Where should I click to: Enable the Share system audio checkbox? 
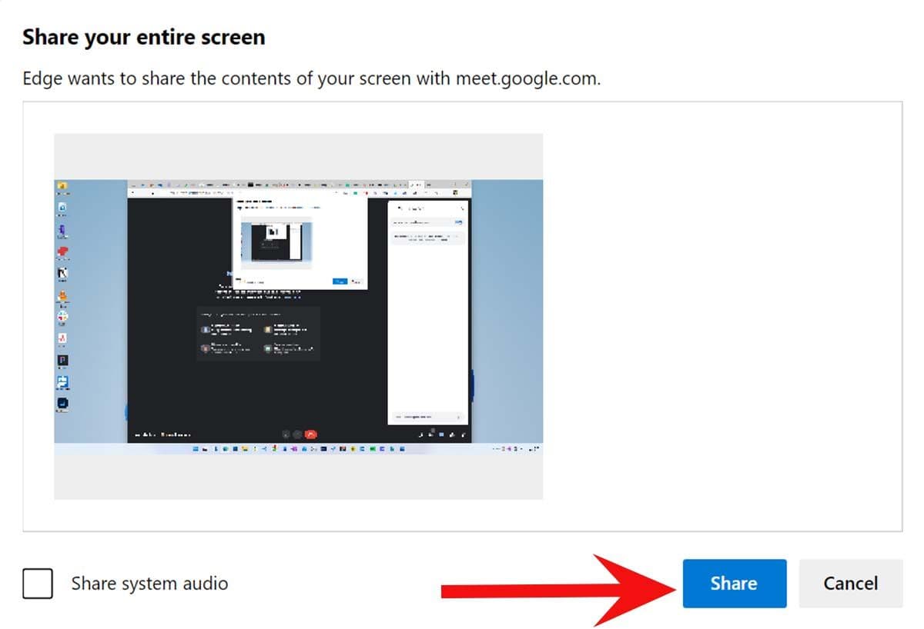click(x=38, y=584)
